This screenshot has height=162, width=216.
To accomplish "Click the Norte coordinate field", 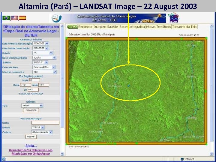I will point(34,80).
